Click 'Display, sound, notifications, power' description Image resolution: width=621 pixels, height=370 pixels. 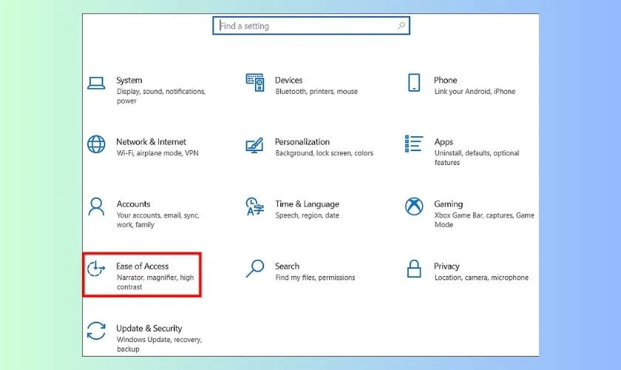[161, 96]
